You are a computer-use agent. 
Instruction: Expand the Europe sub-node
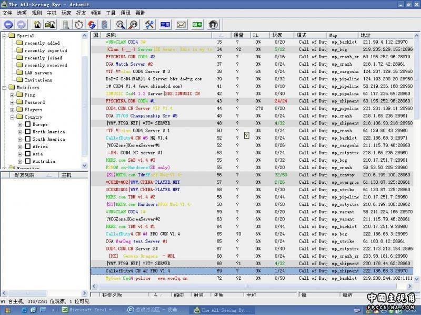20,124
